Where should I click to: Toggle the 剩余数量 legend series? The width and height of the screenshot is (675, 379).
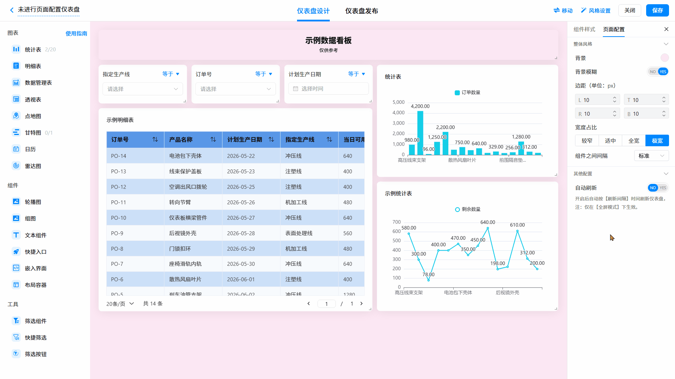pyautogui.click(x=467, y=209)
